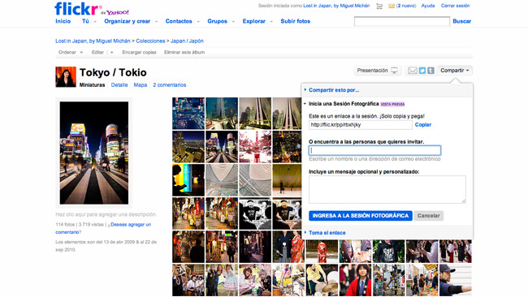The image size is (528, 297).
Task: Click the session link URL field
Action: (361, 125)
